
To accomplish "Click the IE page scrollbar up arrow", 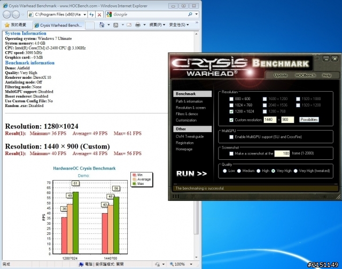I will click(196, 34).
